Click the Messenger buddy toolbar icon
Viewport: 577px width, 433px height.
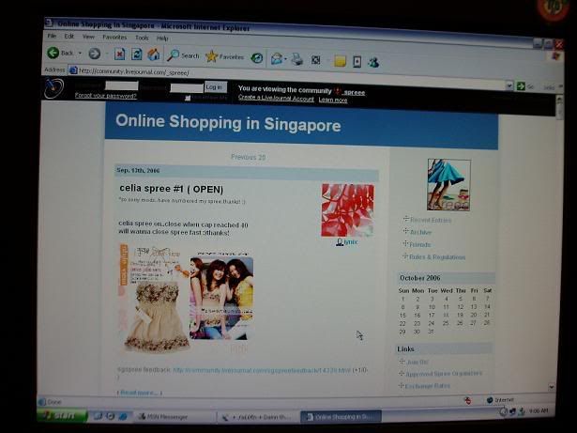(x=373, y=62)
